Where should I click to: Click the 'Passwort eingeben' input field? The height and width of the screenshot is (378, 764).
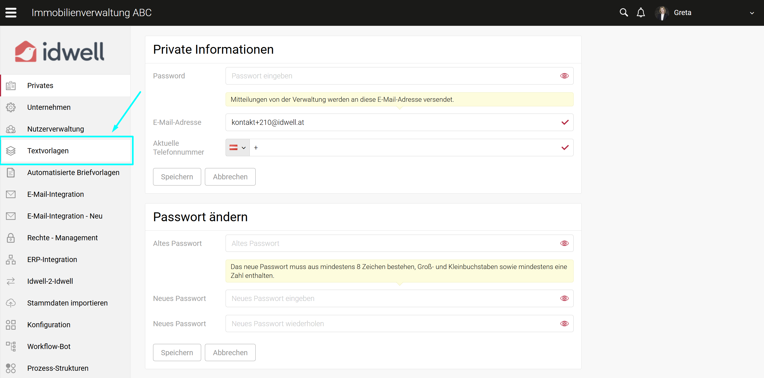coord(399,76)
